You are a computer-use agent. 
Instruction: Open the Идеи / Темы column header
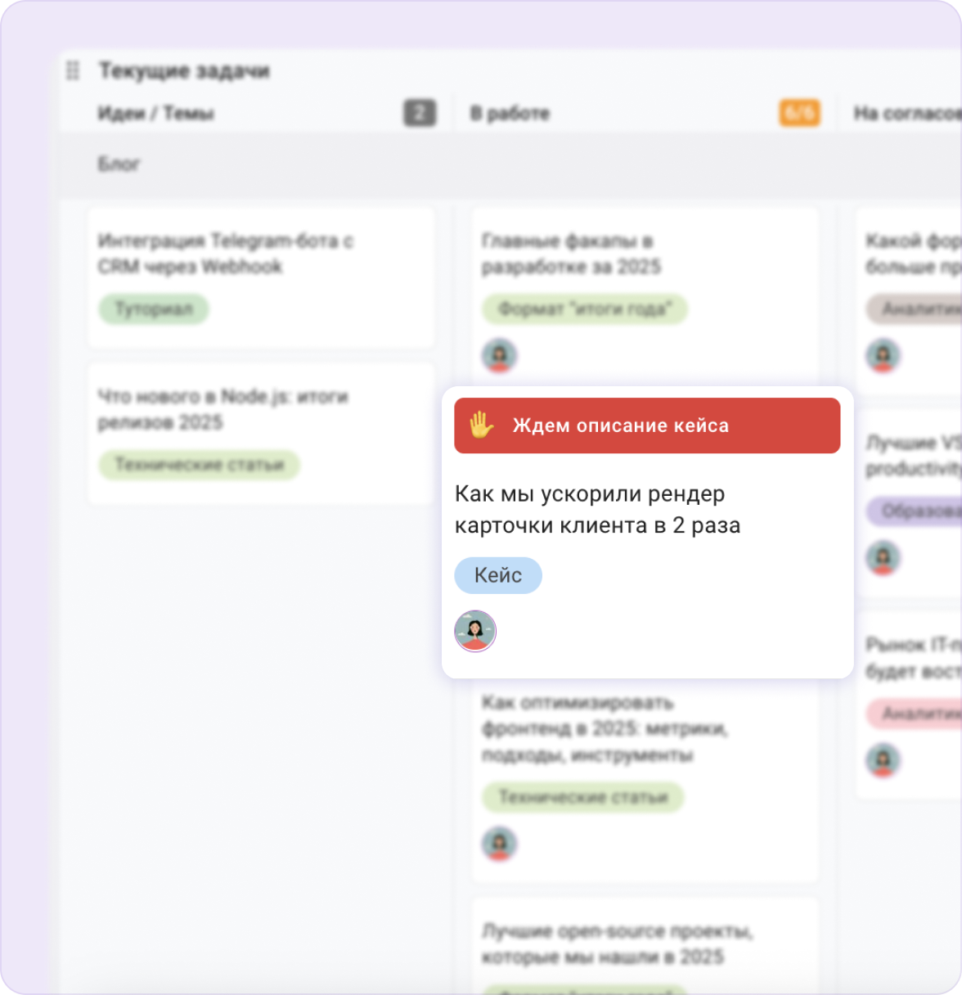[156, 114]
